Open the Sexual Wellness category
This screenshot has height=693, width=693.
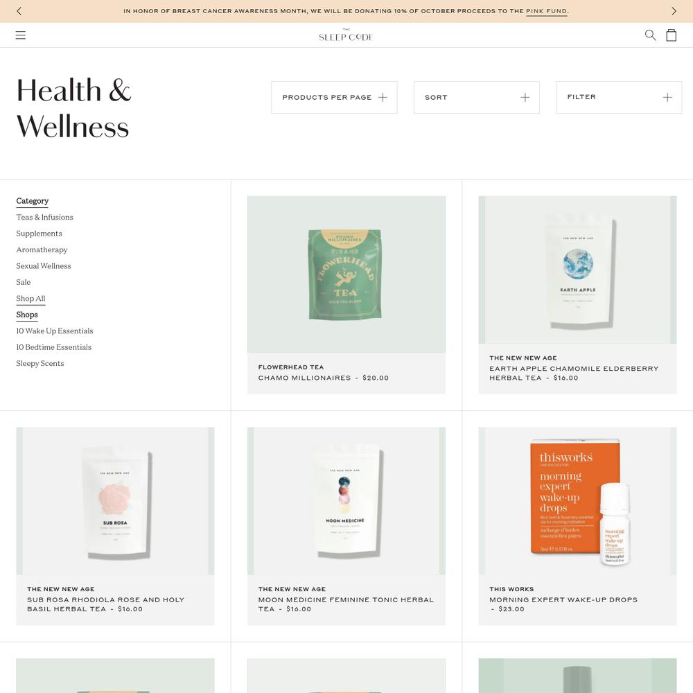[43, 265]
